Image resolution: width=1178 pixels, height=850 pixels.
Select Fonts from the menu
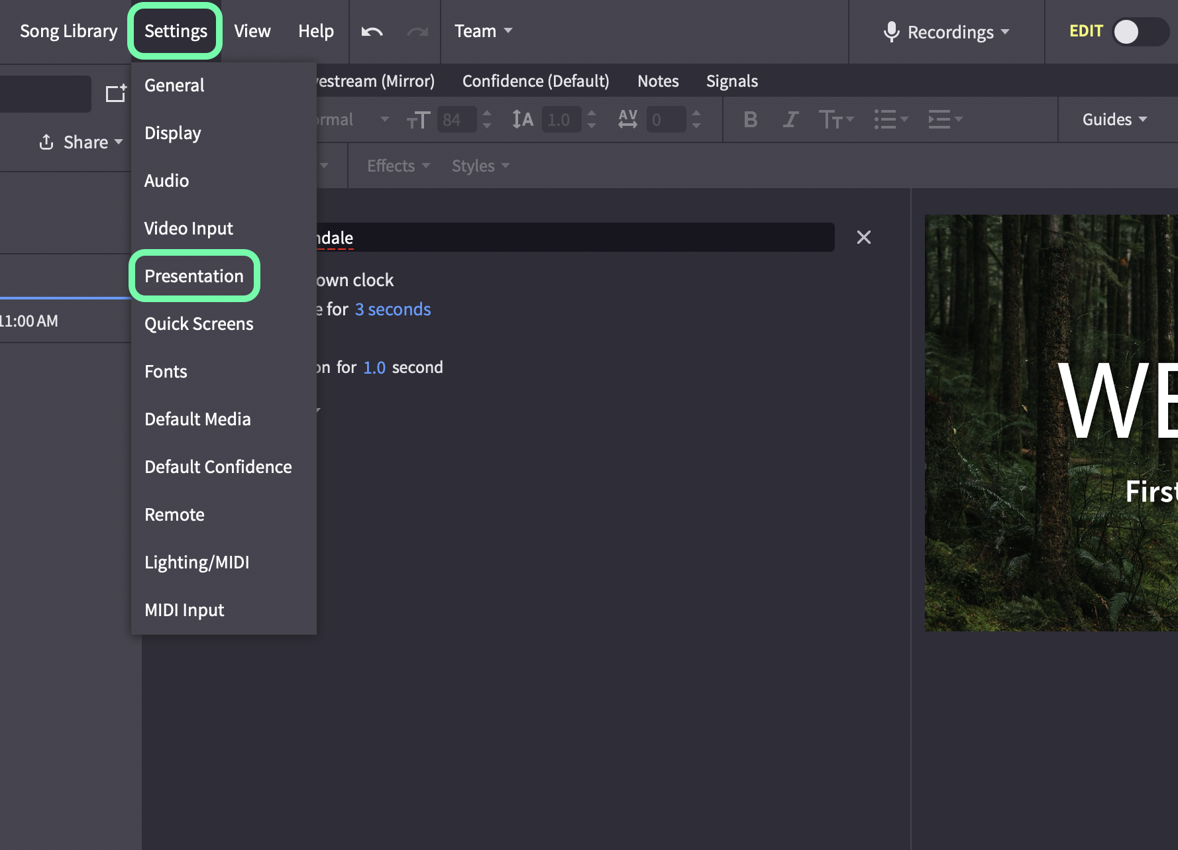[x=166, y=372]
